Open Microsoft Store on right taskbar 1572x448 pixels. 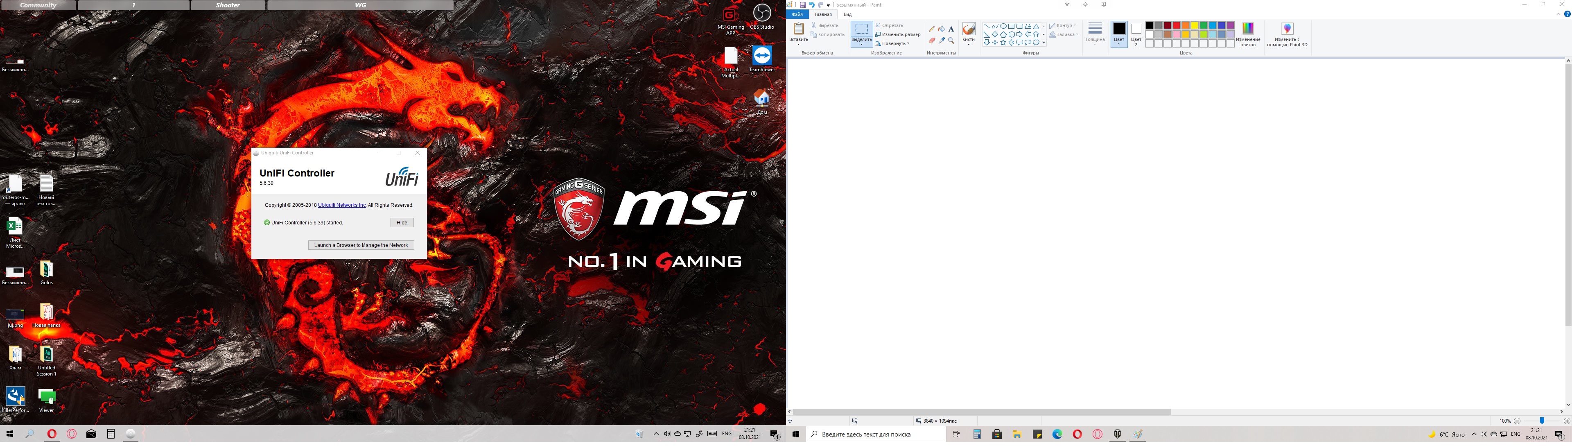[x=996, y=434]
